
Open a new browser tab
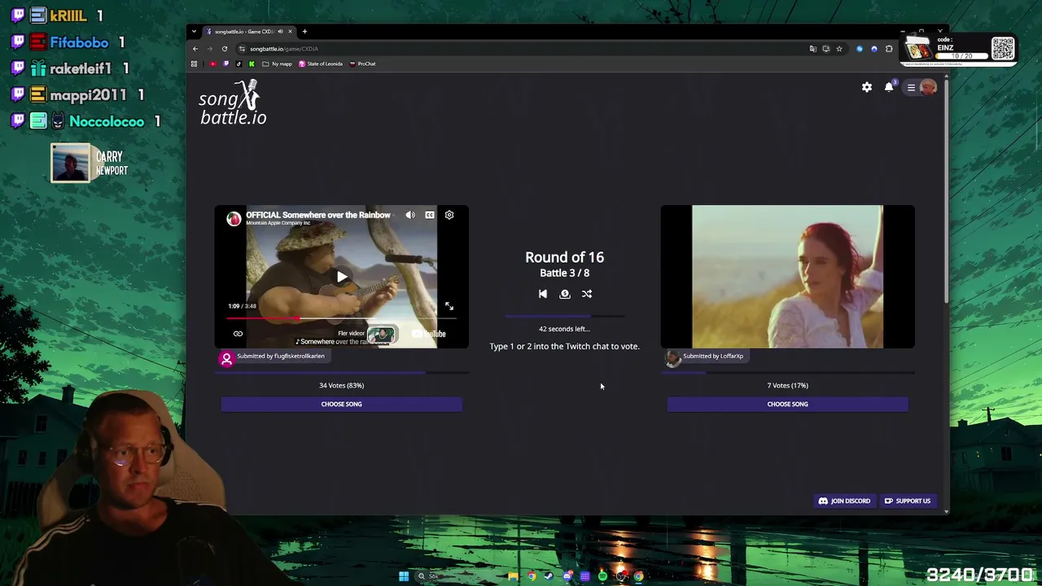click(304, 32)
